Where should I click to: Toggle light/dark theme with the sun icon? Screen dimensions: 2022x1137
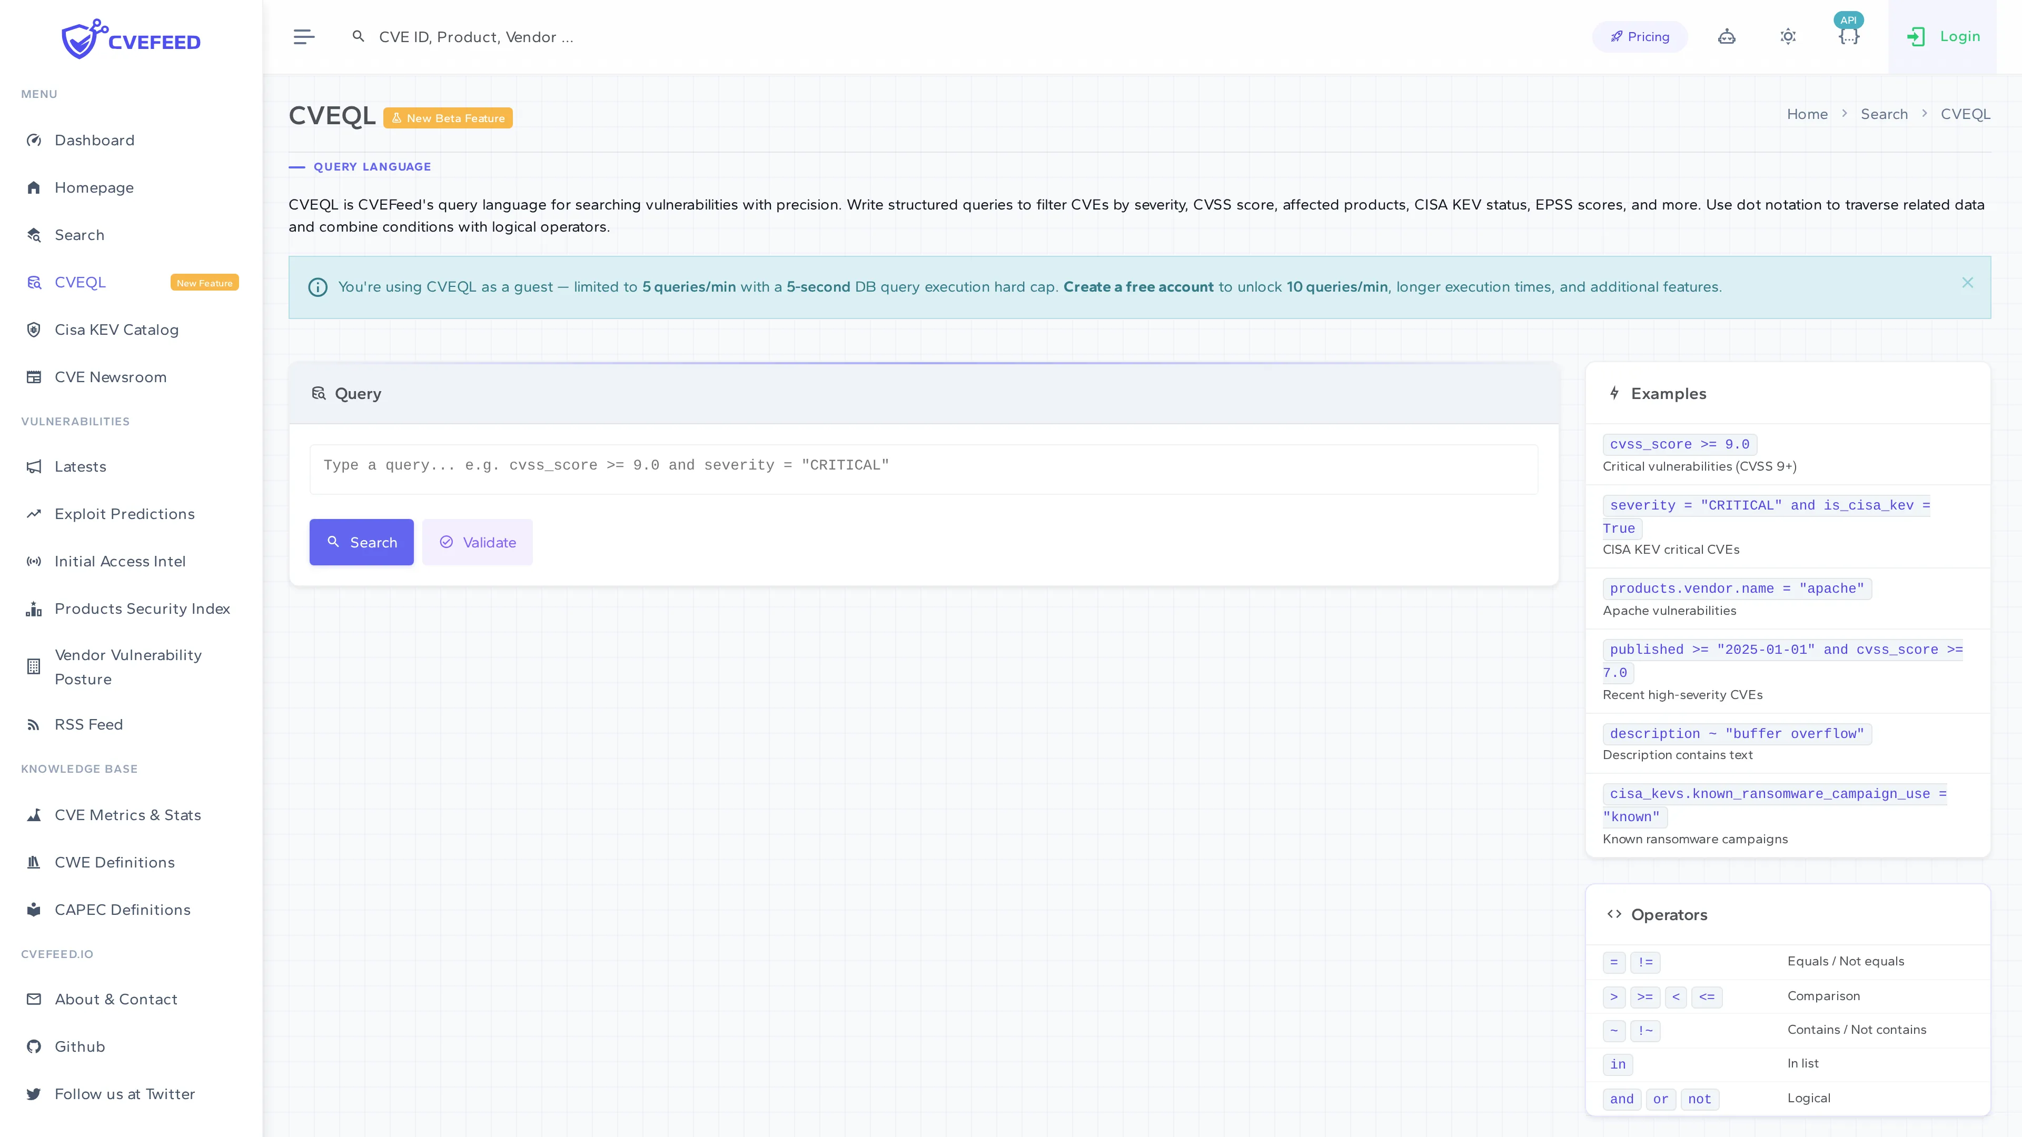[1788, 36]
